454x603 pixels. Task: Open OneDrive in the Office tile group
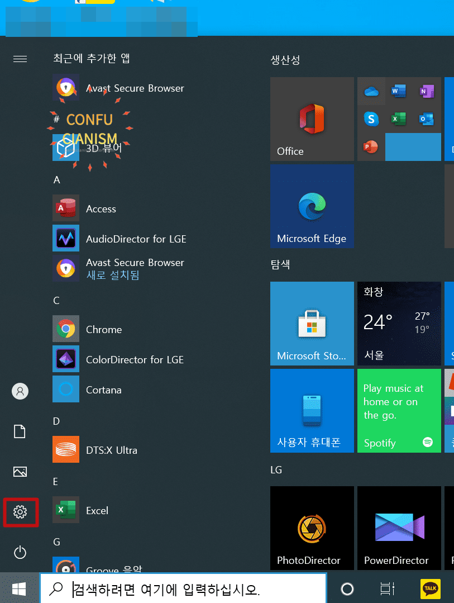click(x=371, y=91)
